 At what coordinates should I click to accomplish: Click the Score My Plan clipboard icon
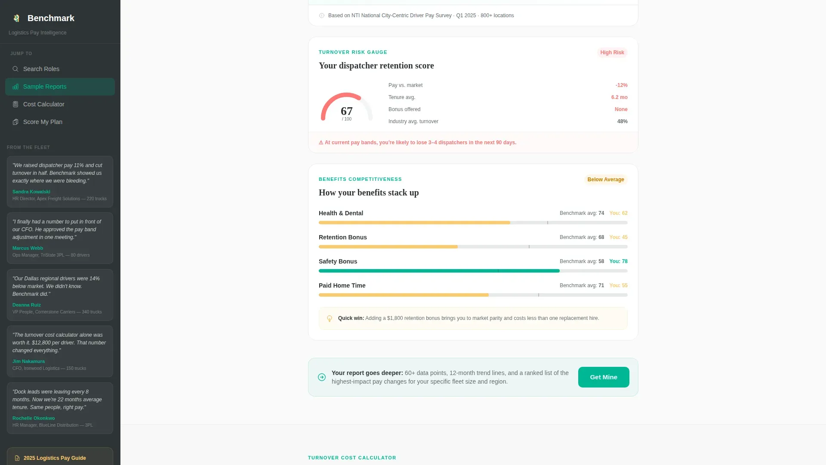tap(15, 122)
